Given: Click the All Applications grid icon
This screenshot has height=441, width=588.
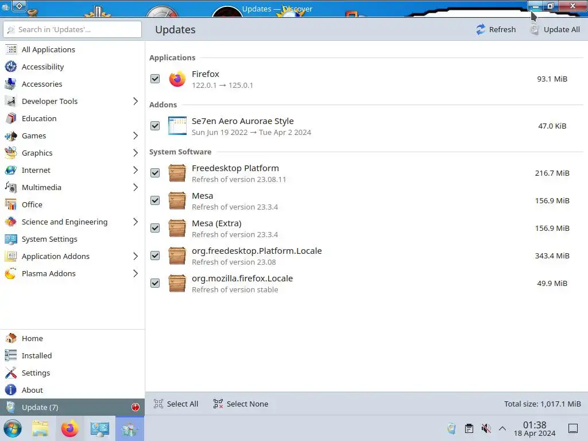Looking at the screenshot, I should (x=11, y=49).
